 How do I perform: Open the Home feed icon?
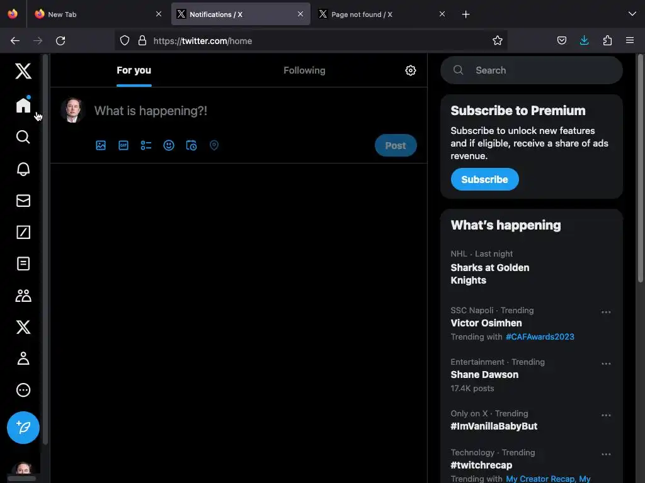[23, 105]
